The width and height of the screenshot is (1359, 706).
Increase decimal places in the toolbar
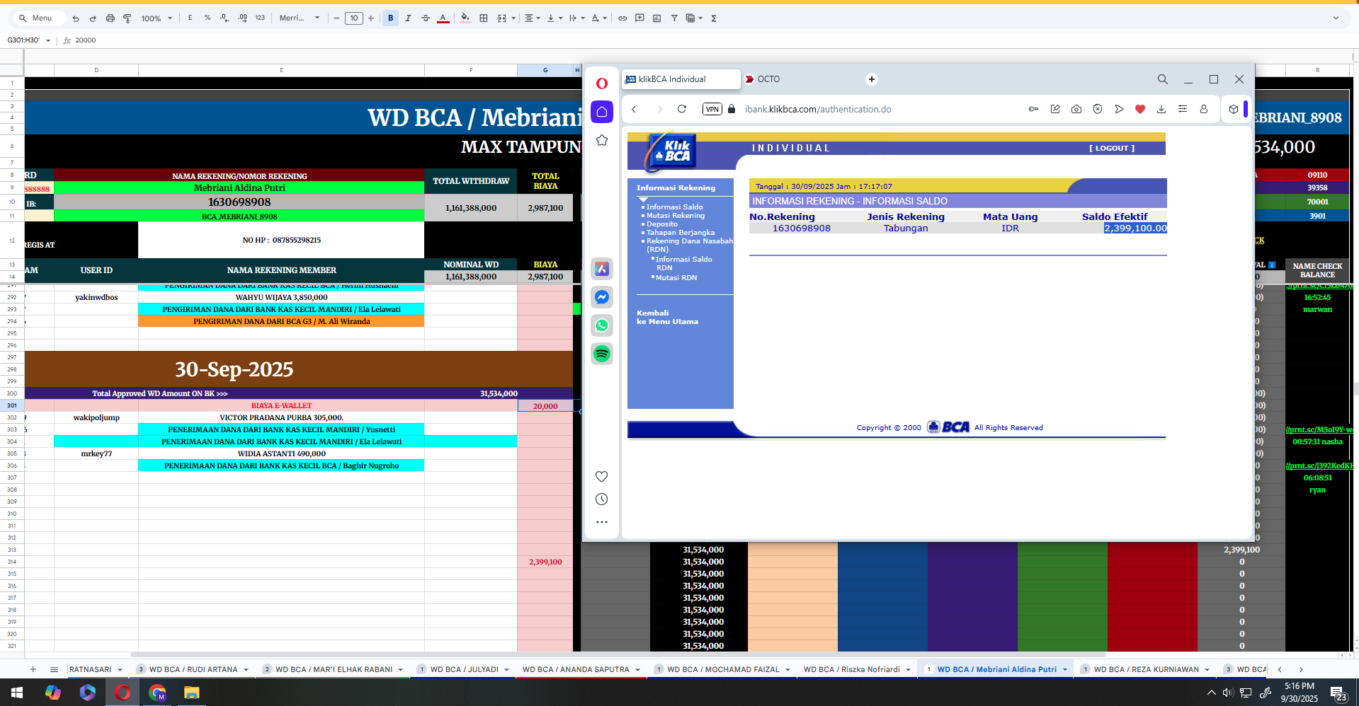(242, 18)
